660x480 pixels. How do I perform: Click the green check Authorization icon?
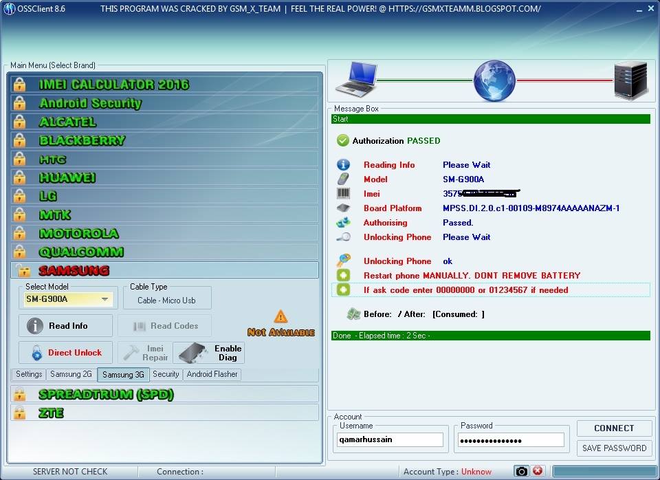(342, 141)
